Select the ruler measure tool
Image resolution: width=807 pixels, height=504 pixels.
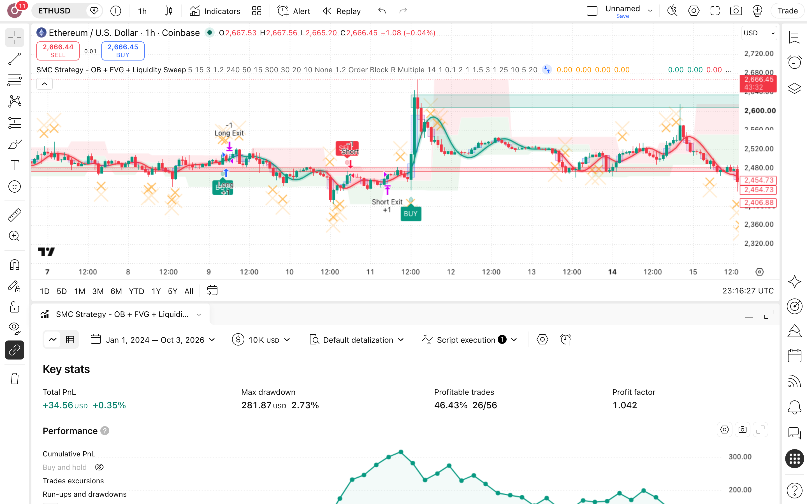[x=14, y=215]
